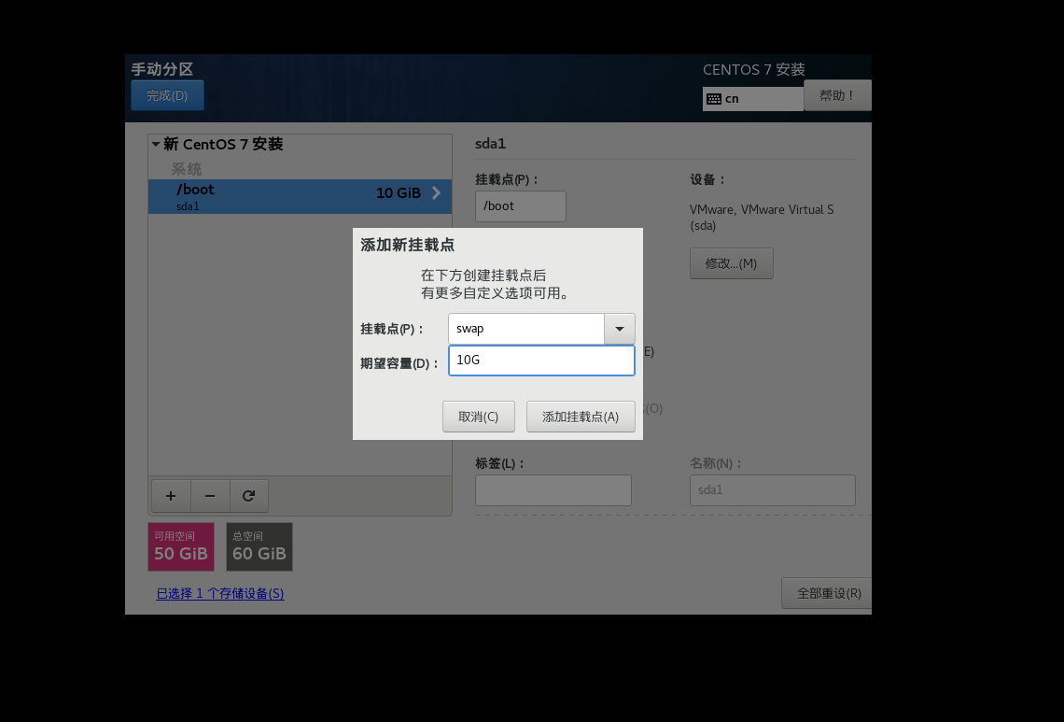Click the refresh/rescan disks icon

(x=248, y=495)
